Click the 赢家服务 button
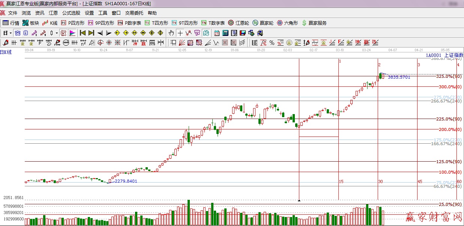The image size is (464, 226). (314, 23)
